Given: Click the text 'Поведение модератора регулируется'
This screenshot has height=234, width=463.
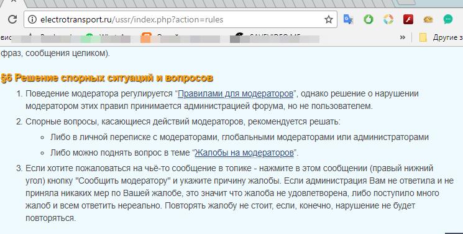Looking at the screenshot, I should (x=99, y=93).
